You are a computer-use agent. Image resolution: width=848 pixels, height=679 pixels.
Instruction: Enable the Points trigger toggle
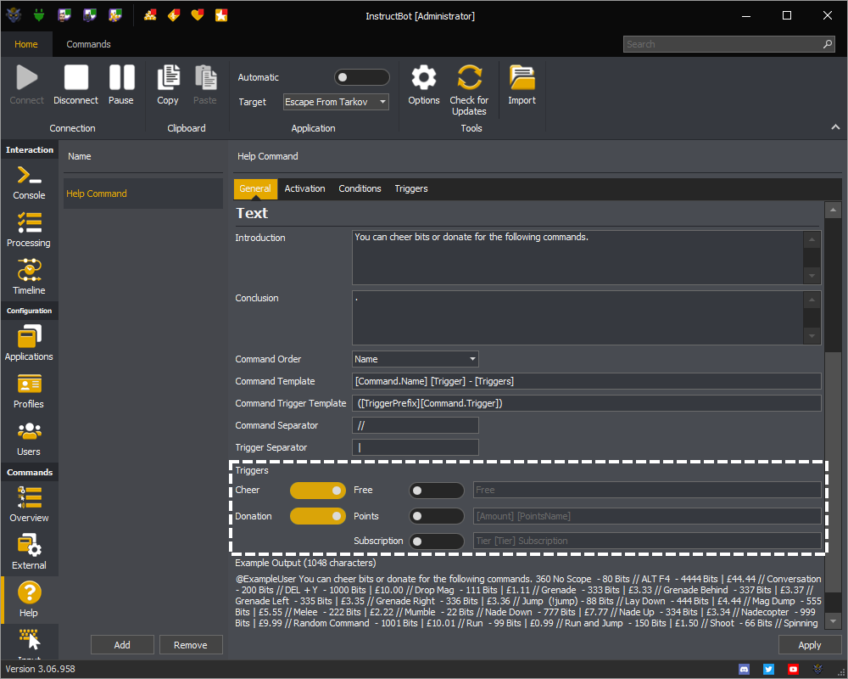pos(437,516)
